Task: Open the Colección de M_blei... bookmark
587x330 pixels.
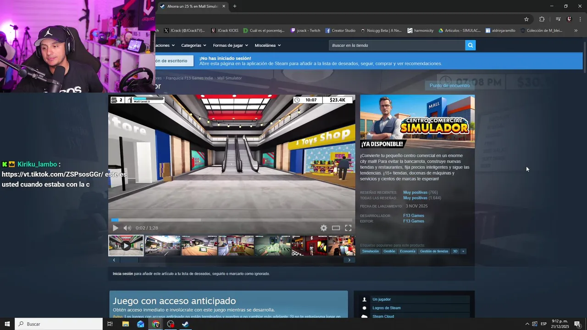Action: pyautogui.click(x=541, y=31)
